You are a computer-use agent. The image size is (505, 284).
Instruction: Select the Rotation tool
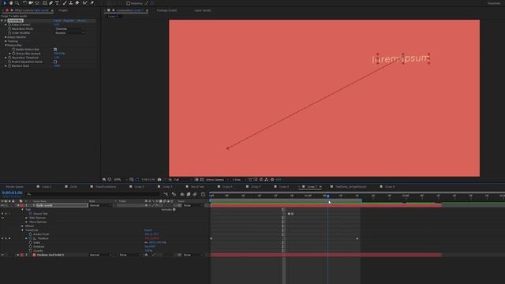pyautogui.click(x=24, y=3)
